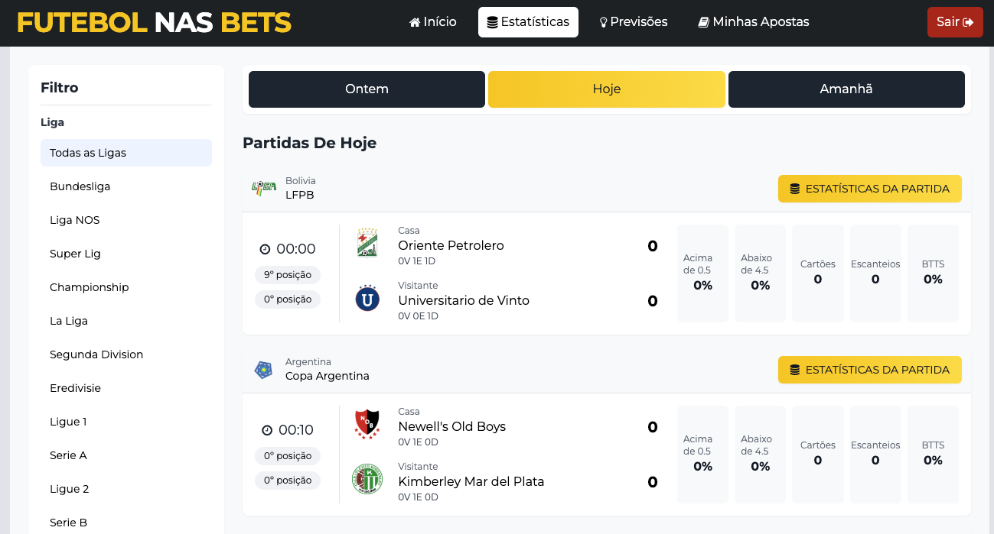This screenshot has height=534, width=994.
Task: Go to the Previsões page
Action: coord(632,22)
